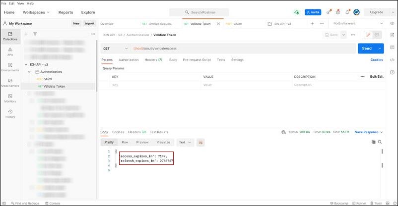Copy the response with the copy icon
The height and width of the screenshot is (206, 398).
373,142
